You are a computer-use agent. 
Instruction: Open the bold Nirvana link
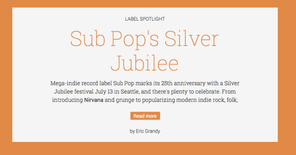click(94, 100)
